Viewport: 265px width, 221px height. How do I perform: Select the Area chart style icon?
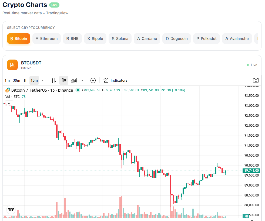click(x=74, y=80)
